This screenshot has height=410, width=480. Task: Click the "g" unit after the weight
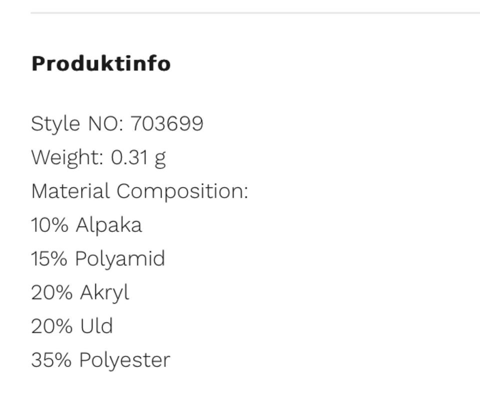click(160, 158)
